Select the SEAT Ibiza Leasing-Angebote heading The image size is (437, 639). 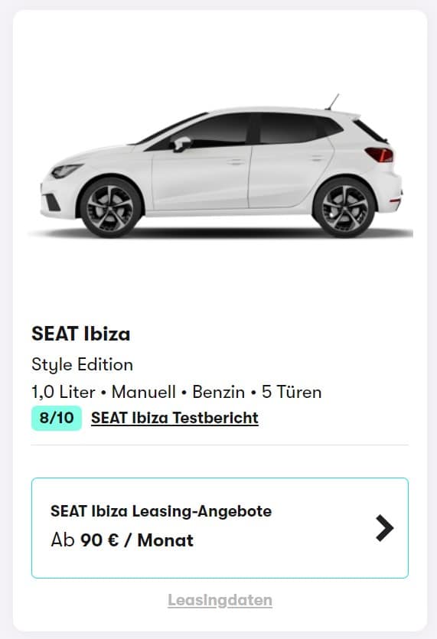tap(161, 511)
